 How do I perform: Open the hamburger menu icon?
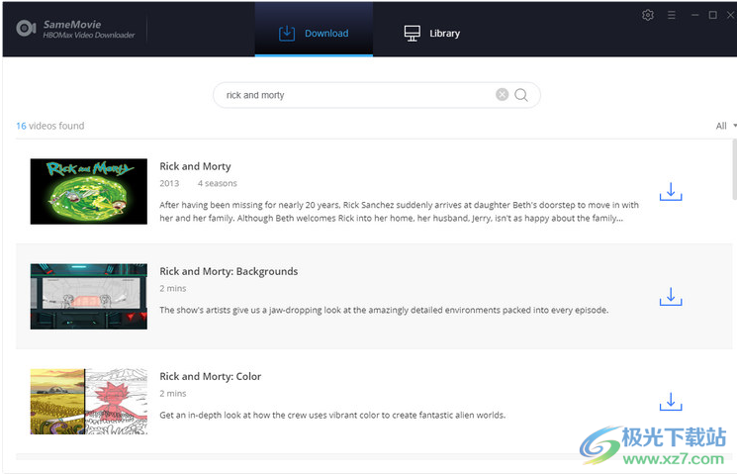point(671,15)
